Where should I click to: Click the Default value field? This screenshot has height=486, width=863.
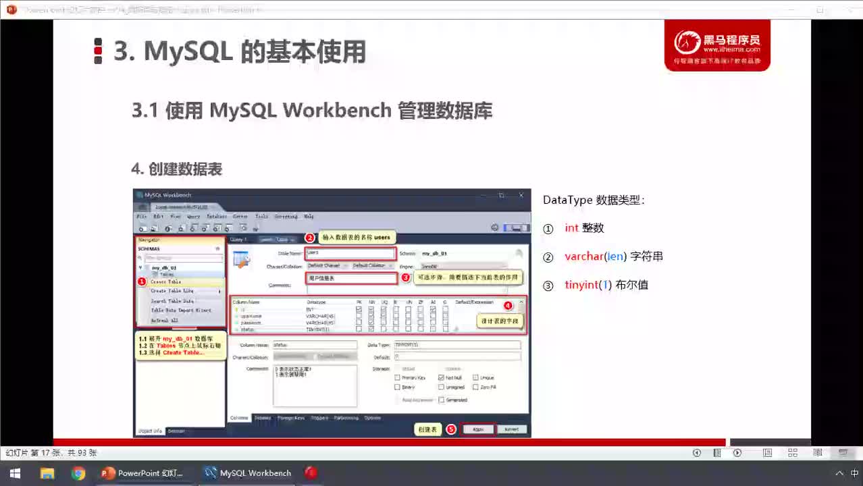coord(457,356)
